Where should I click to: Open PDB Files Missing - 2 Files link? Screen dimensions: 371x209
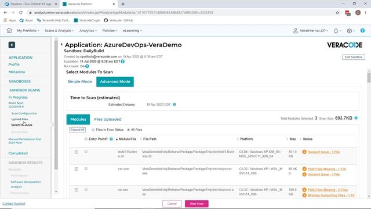(x=328, y=190)
